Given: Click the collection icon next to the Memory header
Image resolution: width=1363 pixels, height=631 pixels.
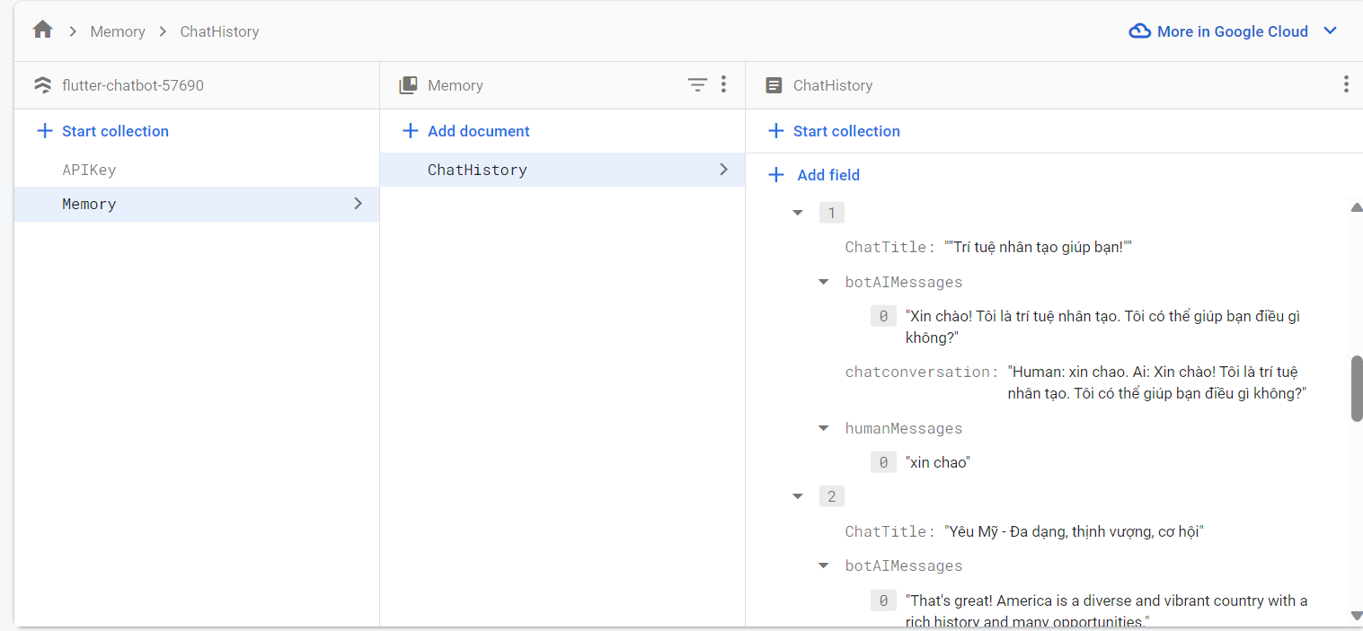Looking at the screenshot, I should [409, 84].
